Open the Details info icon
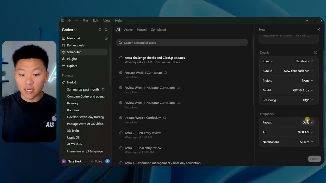326x183 pixels. tap(316, 52)
